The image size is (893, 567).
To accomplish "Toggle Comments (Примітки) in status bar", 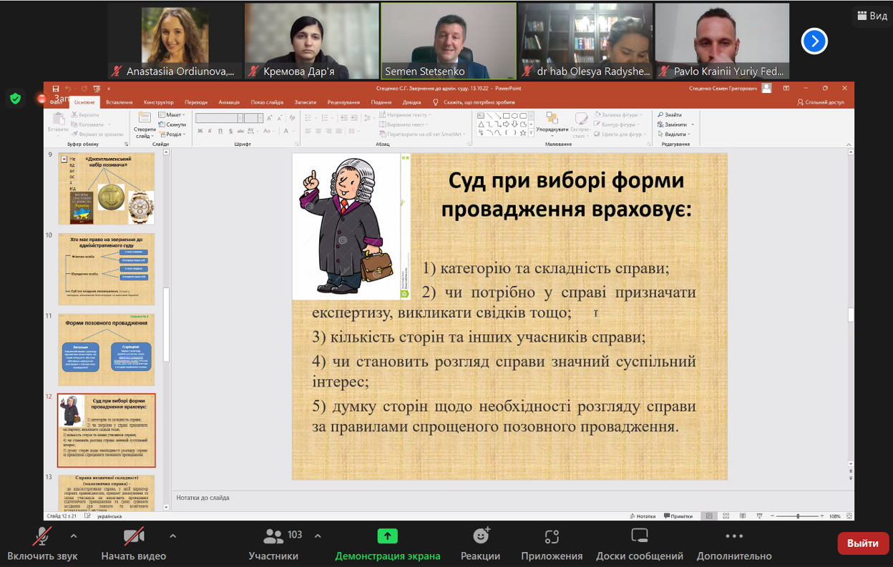I will coord(678,516).
